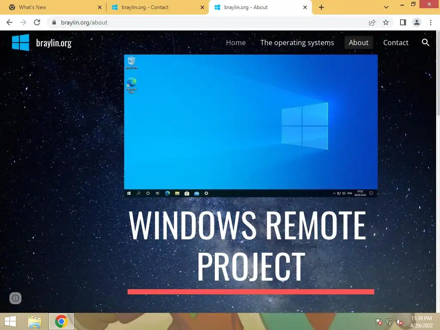This screenshot has width=440, height=330.
Task: Open the taskbar clock showing 11:39 PM
Action: [x=421, y=322]
